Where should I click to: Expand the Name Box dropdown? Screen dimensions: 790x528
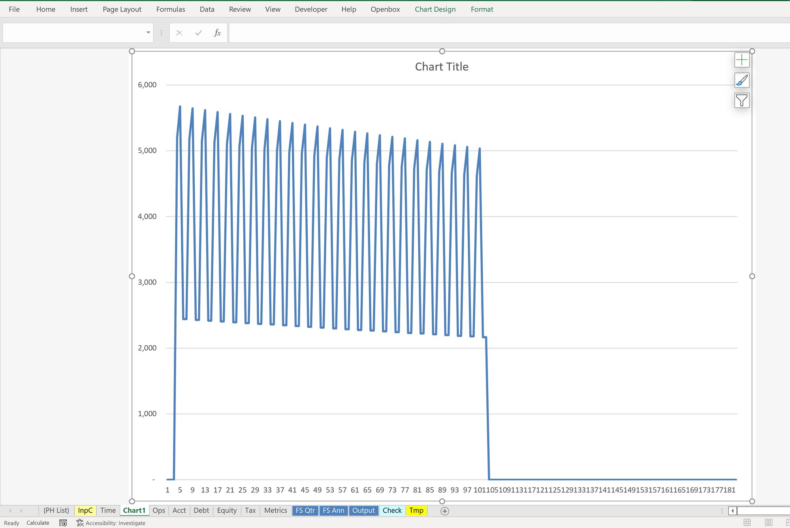tap(148, 32)
